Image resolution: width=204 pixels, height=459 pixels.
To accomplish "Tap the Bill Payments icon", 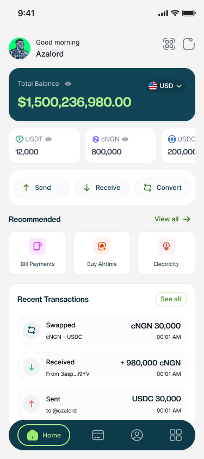I will pyautogui.click(x=38, y=246).
